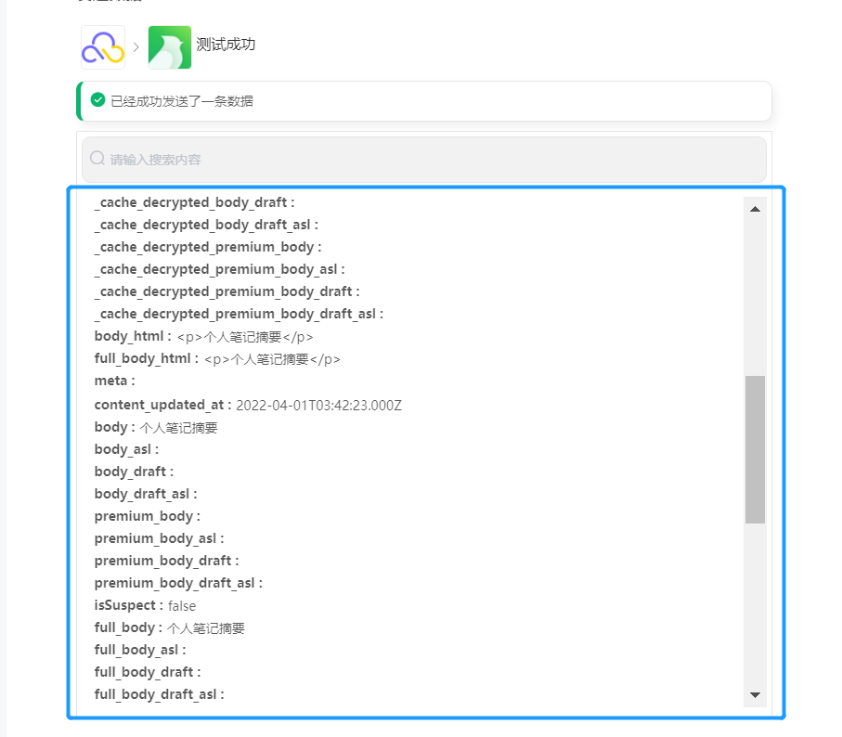
Task: Select the full_body_draft_asl row
Action: [x=160, y=694]
